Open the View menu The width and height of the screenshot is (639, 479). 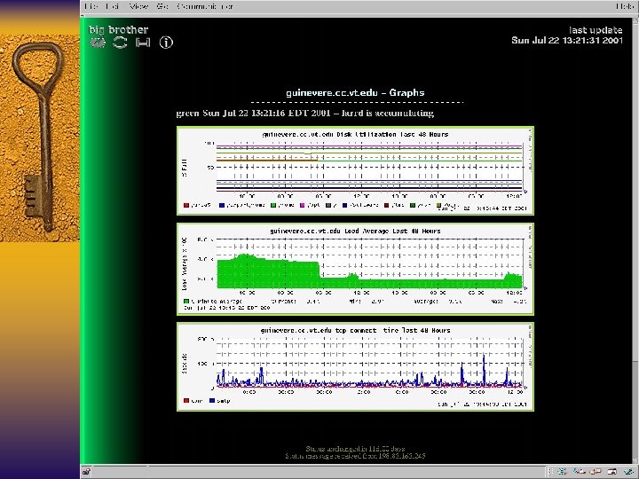[x=138, y=6]
